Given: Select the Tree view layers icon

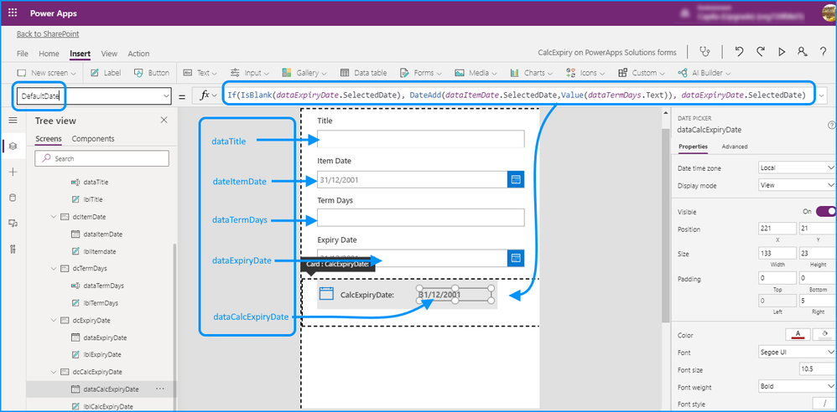Looking at the screenshot, I should (13, 146).
